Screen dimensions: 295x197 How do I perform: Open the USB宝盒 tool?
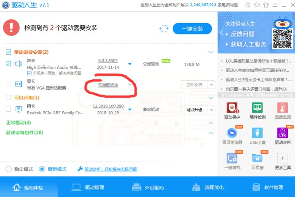pyautogui.click(x=257, y=133)
